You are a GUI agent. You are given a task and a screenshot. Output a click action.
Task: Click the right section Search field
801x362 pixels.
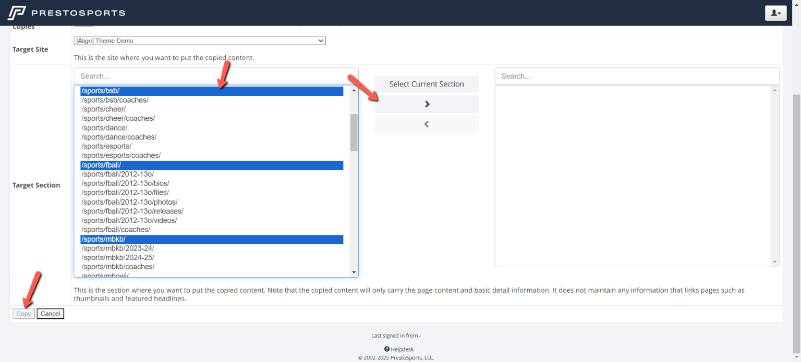coord(637,76)
